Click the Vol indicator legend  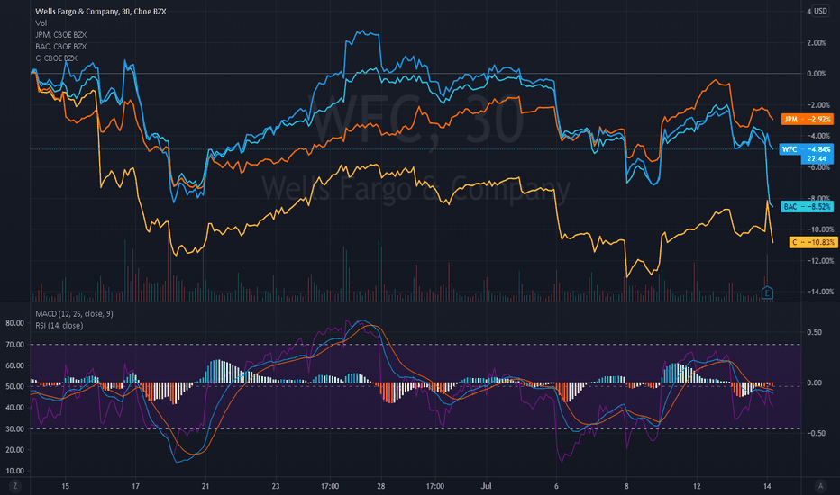click(x=41, y=23)
